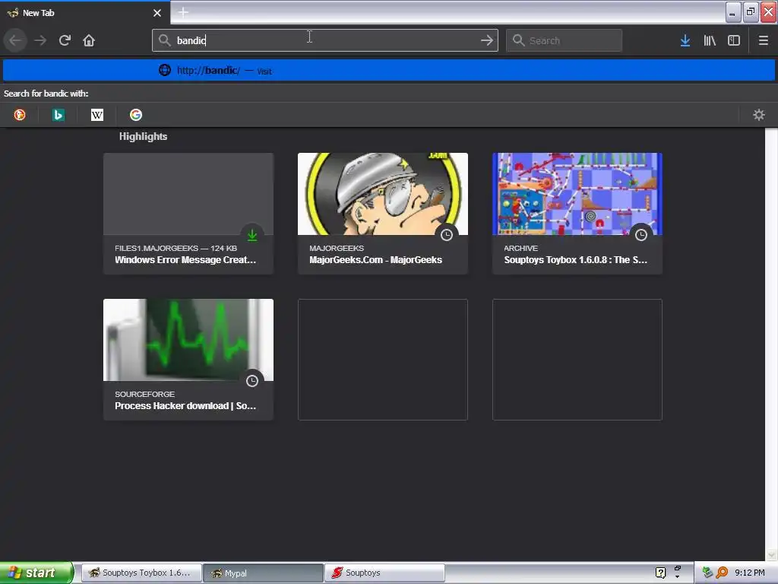The image size is (778, 584).
Task: Visit the http://bandic/ suggestion
Action: pyautogui.click(x=389, y=71)
